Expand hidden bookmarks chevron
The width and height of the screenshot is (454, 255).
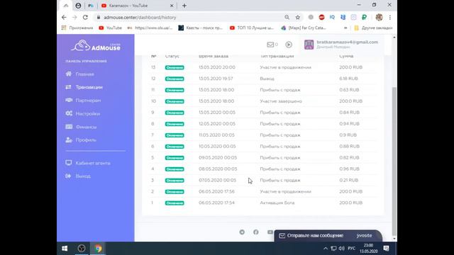click(345, 28)
